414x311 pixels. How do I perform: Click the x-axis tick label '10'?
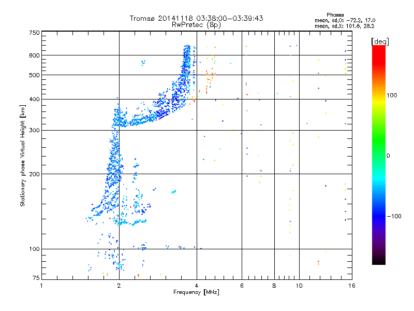(299, 286)
